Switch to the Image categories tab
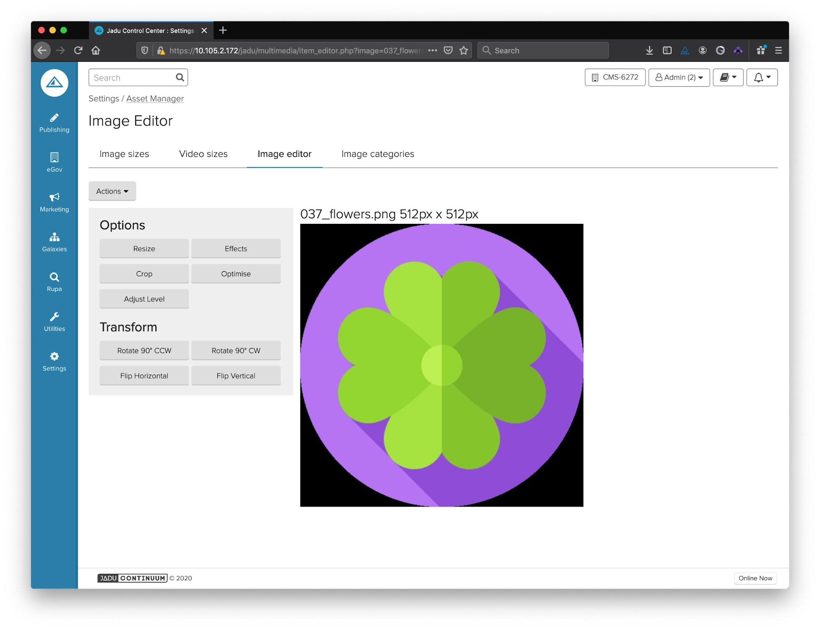The width and height of the screenshot is (820, 630). (377, 154)
